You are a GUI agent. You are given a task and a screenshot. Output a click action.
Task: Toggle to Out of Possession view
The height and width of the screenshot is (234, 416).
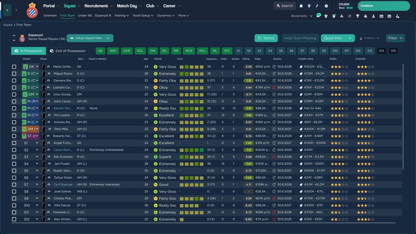pyautogui.click(x=67, y=51)
